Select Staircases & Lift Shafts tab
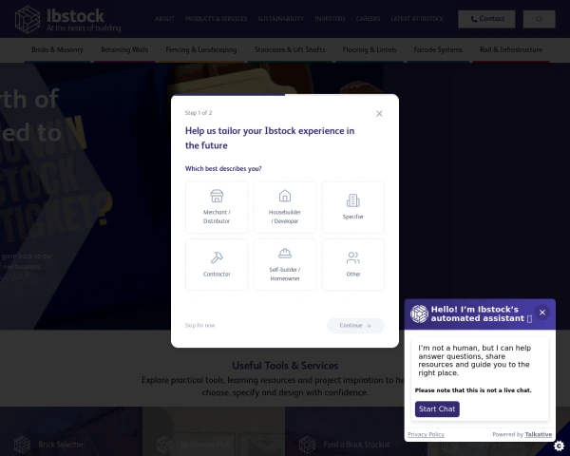 coord(290,49)
